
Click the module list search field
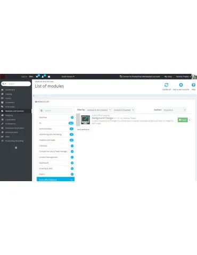pyautogui.click(x=58, y=110)
